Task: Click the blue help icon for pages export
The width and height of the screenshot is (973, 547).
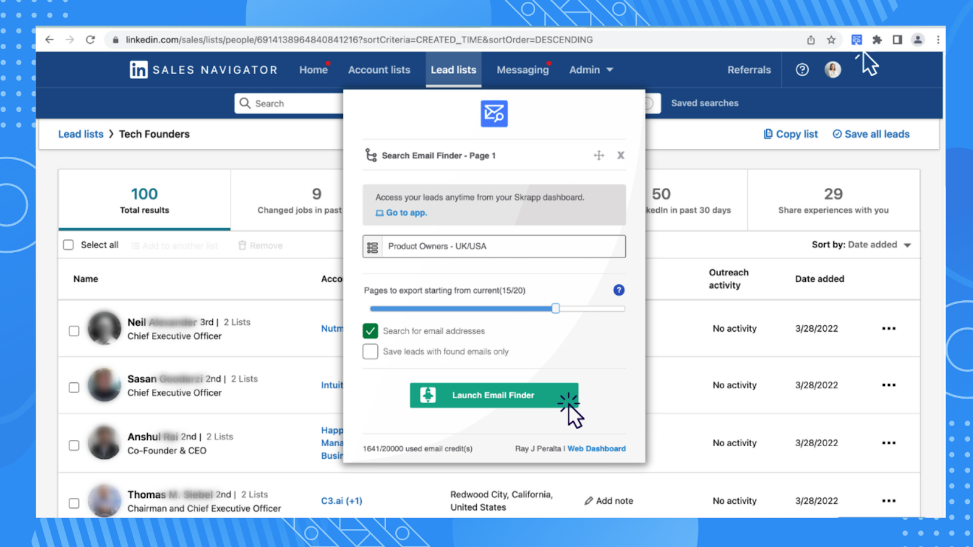Action: pos(618,290)
